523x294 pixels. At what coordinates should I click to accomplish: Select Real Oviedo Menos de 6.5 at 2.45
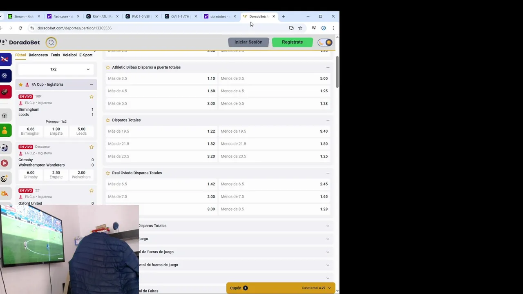pos(274,184)
